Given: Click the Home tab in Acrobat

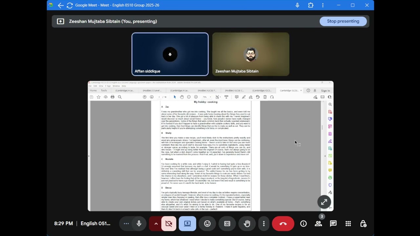Looking at the screenshot, I should point(93,90).
